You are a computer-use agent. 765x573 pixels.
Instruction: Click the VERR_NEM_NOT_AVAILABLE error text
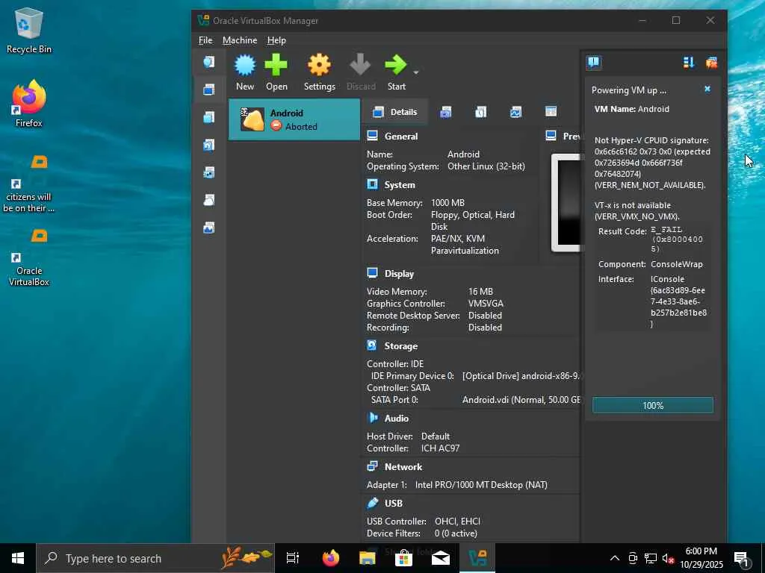click(x=650, y=185)
